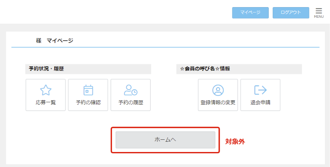The height and width of the screenshot is (167, 330).
Task: Click the マイページ button in header
Action: pyautogui.click(x=250, y=13)
